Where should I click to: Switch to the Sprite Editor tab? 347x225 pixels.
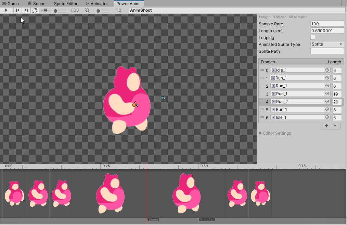click(65, 3)
